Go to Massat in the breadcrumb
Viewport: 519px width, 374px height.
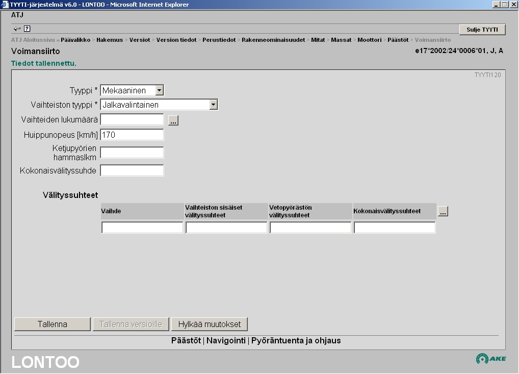(x=341, y=40)
